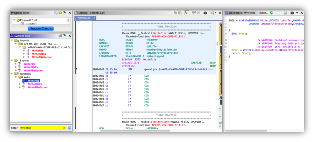This screenshot has height=142, width=314.
Task: Open tree view icon in Program Trees header
Action: [60, 13]
